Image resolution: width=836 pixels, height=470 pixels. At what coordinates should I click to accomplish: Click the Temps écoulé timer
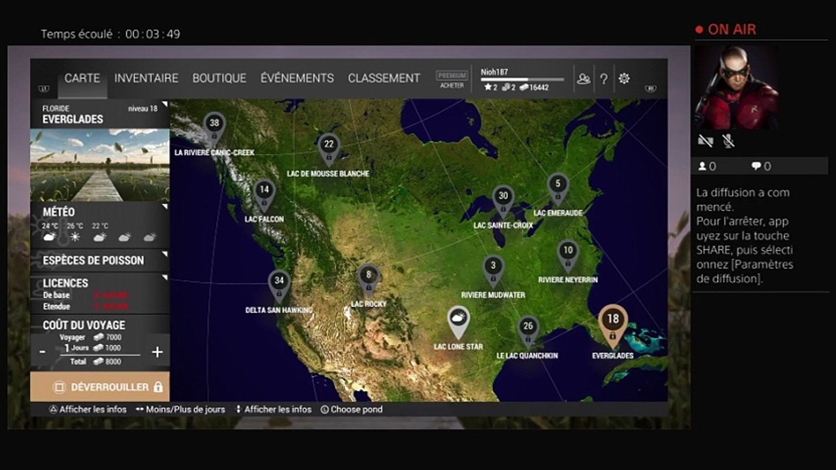click(x=110, y=34)
